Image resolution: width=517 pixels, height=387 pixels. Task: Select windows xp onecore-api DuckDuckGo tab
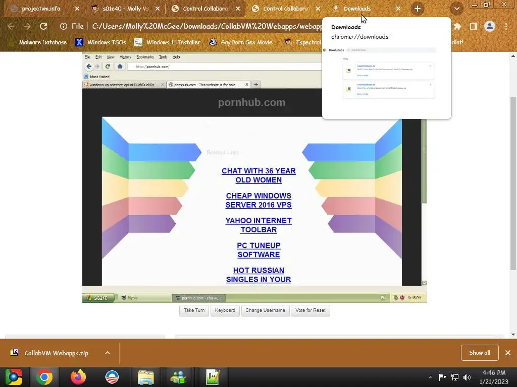coord(122,85)
